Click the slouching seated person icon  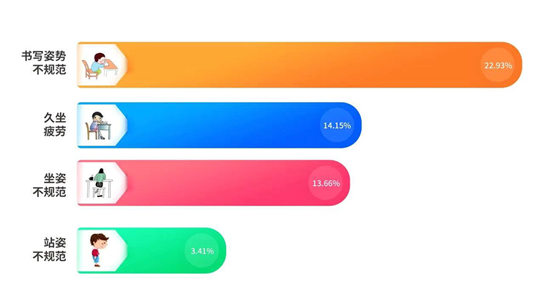(x=98, y=183)
